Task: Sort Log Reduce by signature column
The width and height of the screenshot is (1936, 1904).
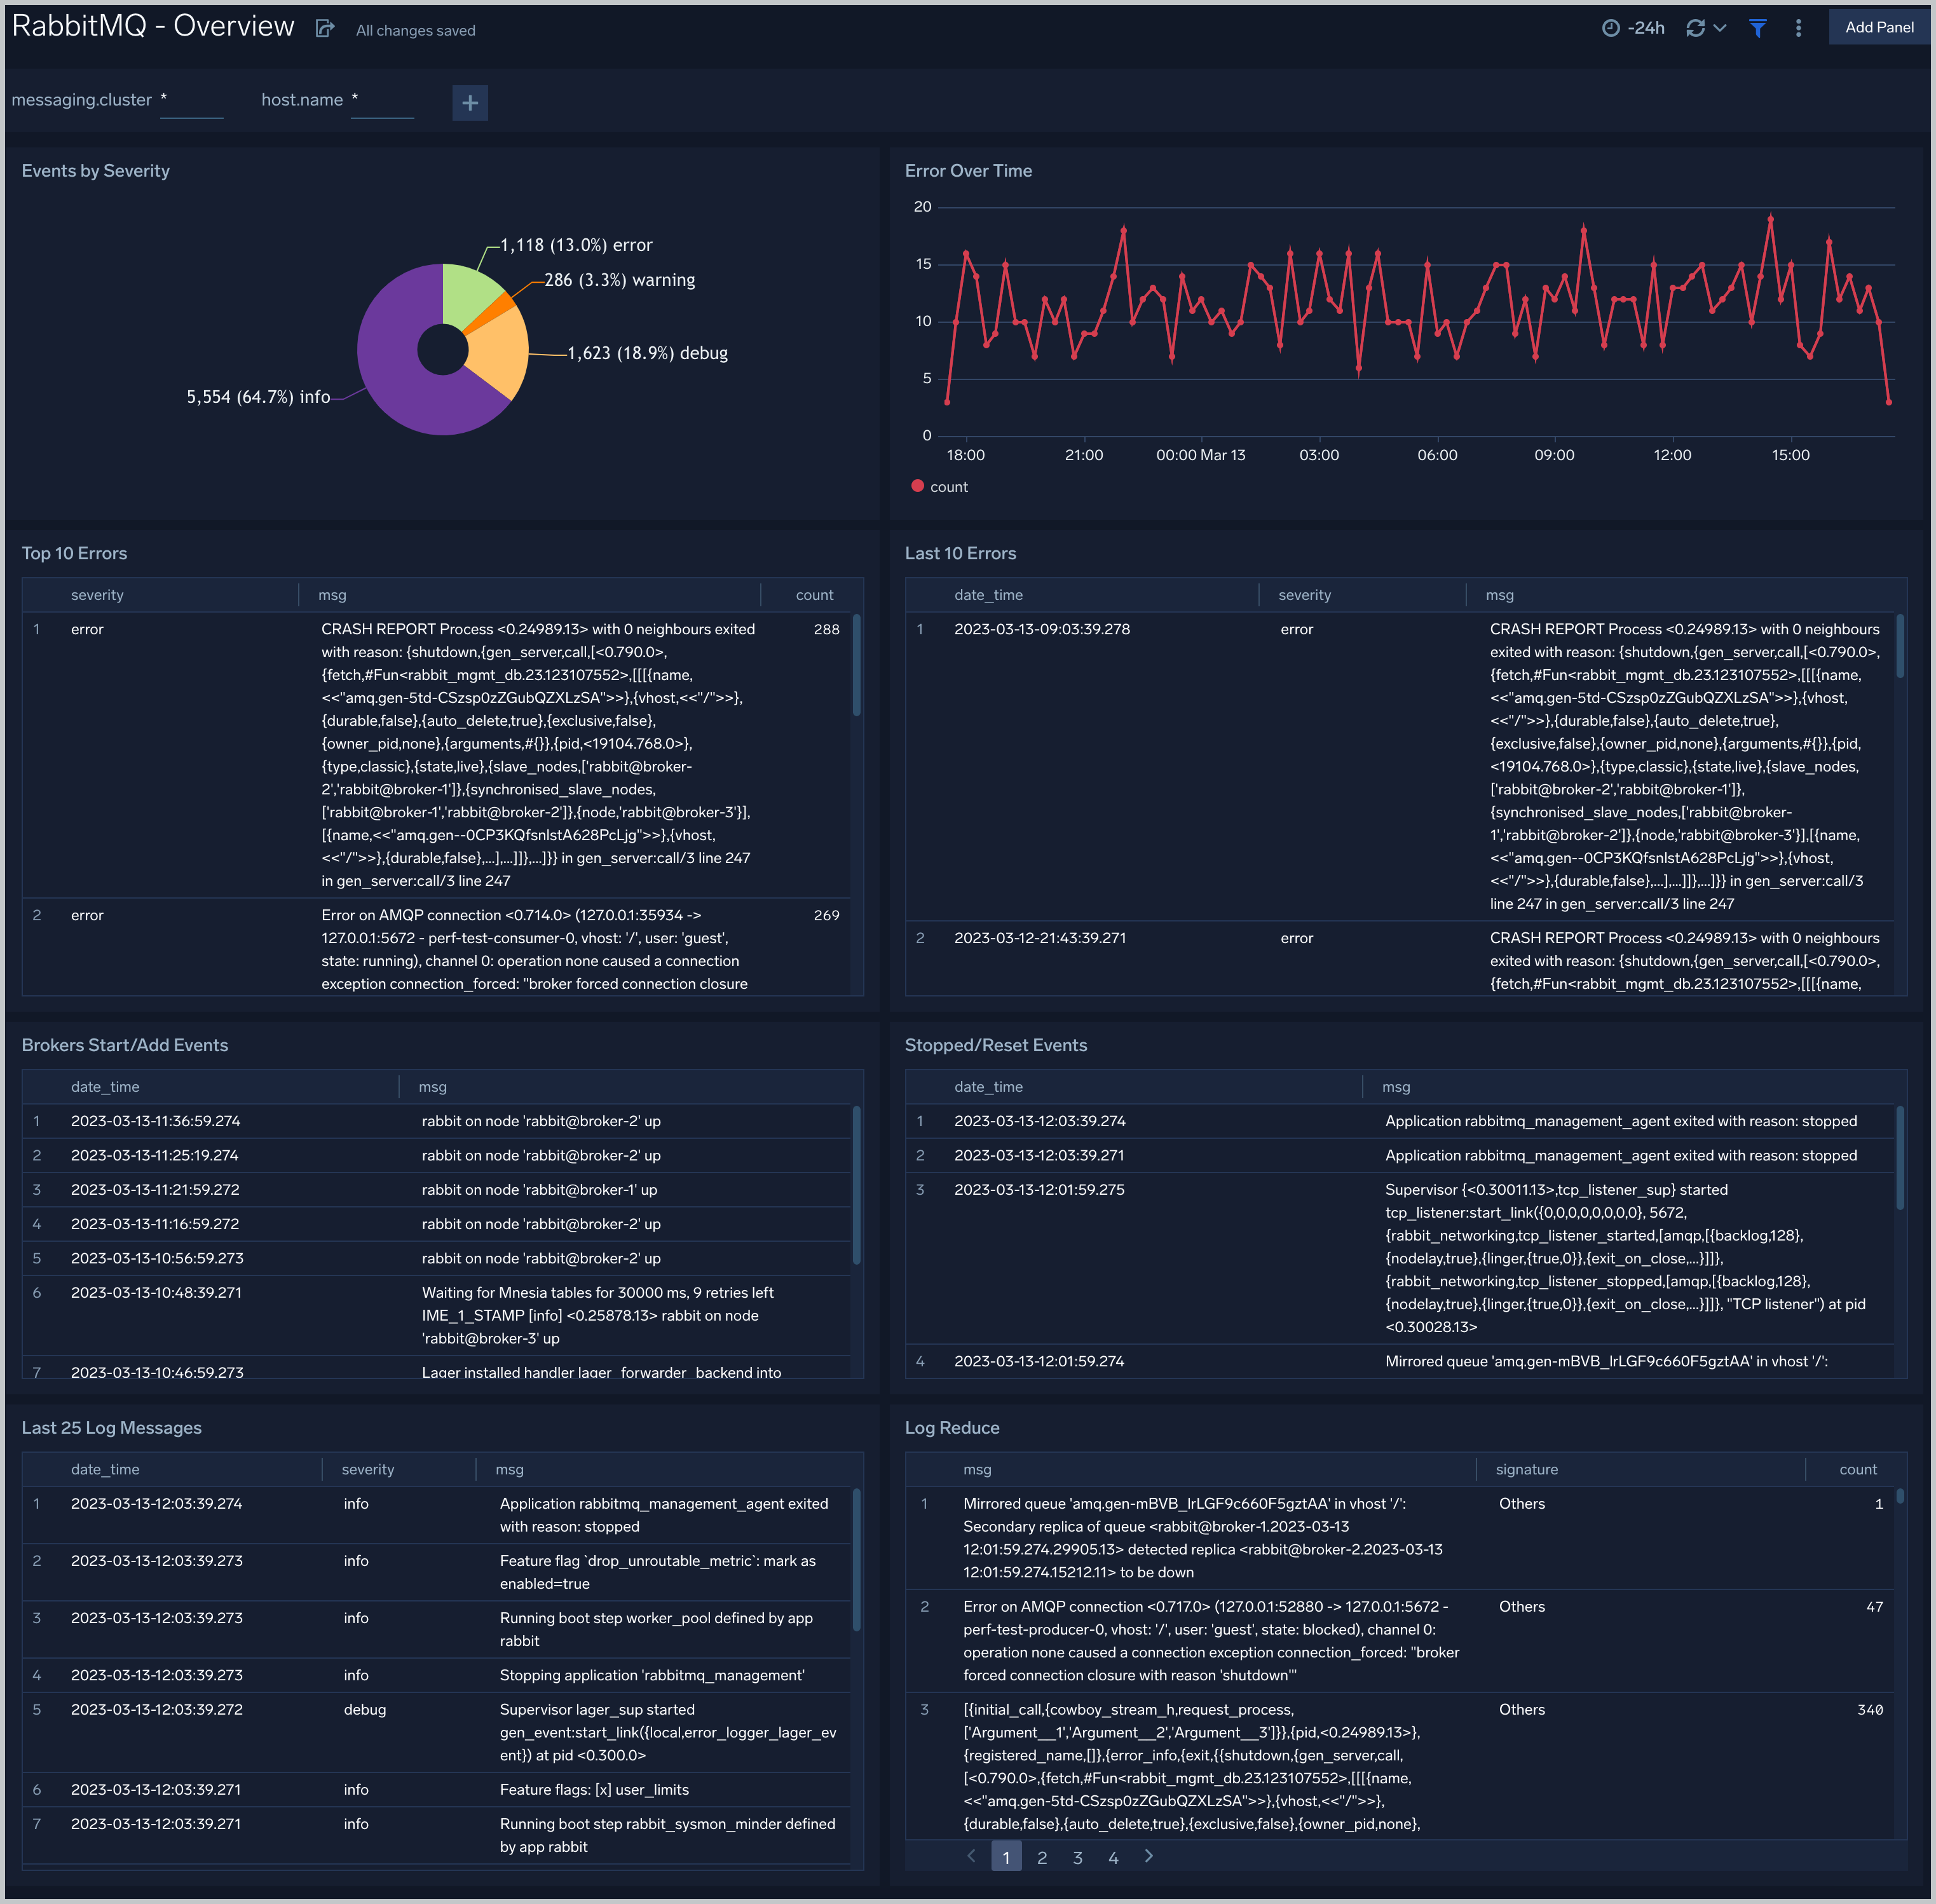Action: pos(1526,1469)
